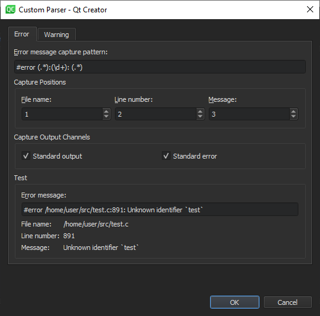The image size is (320, 316).
Task: Decrease the Message capture position
Action: coord(293,117)
